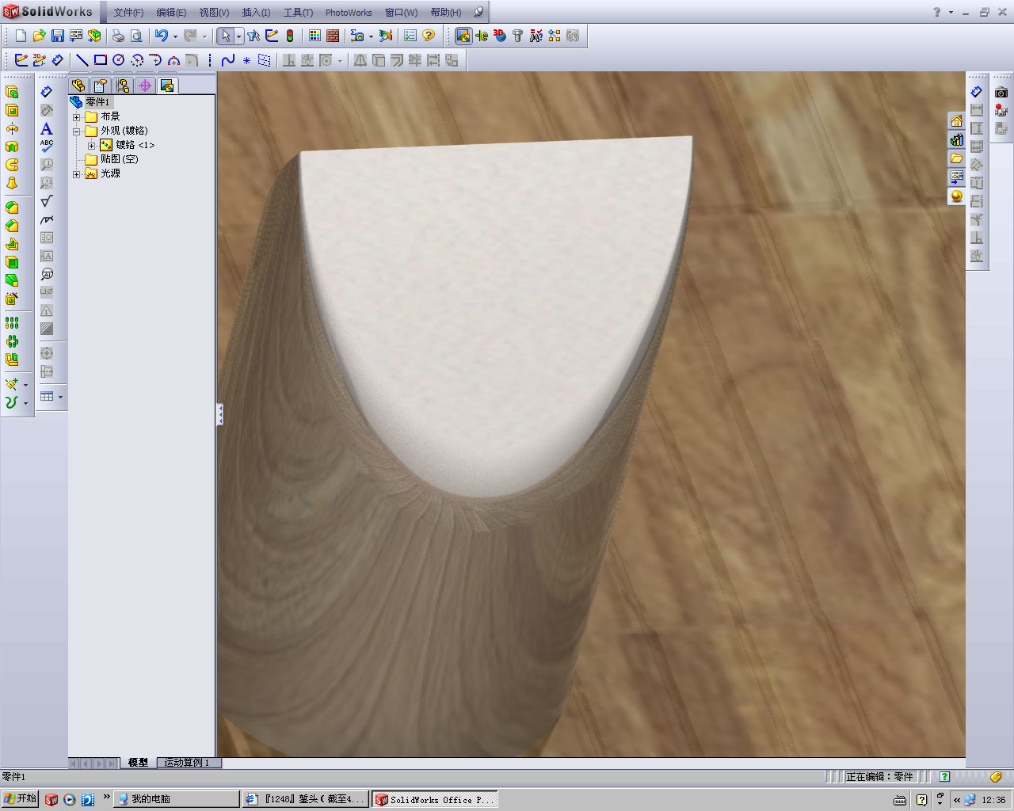Expand the 布景 folder node
The width and height of the screenshot is (1014, 811).
(x=77, y=117)
